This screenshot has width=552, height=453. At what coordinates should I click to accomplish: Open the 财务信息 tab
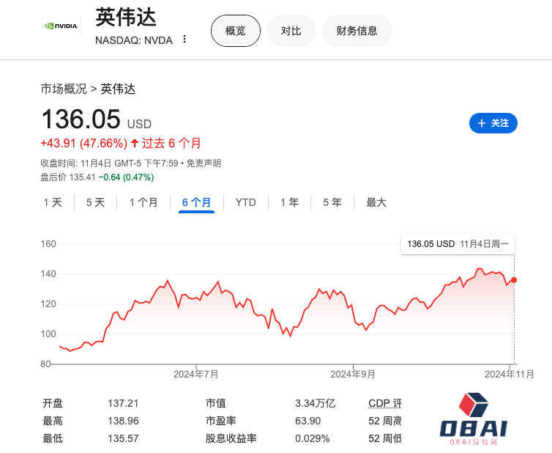357,31
